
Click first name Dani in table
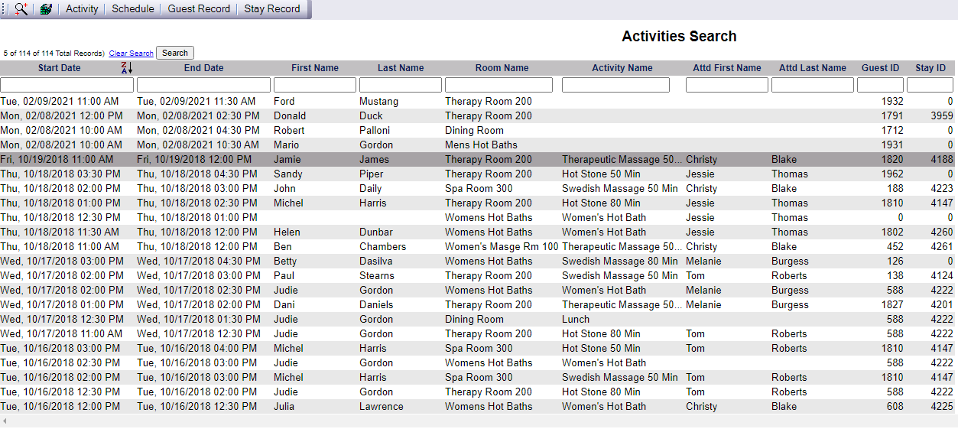click(284, 304)
